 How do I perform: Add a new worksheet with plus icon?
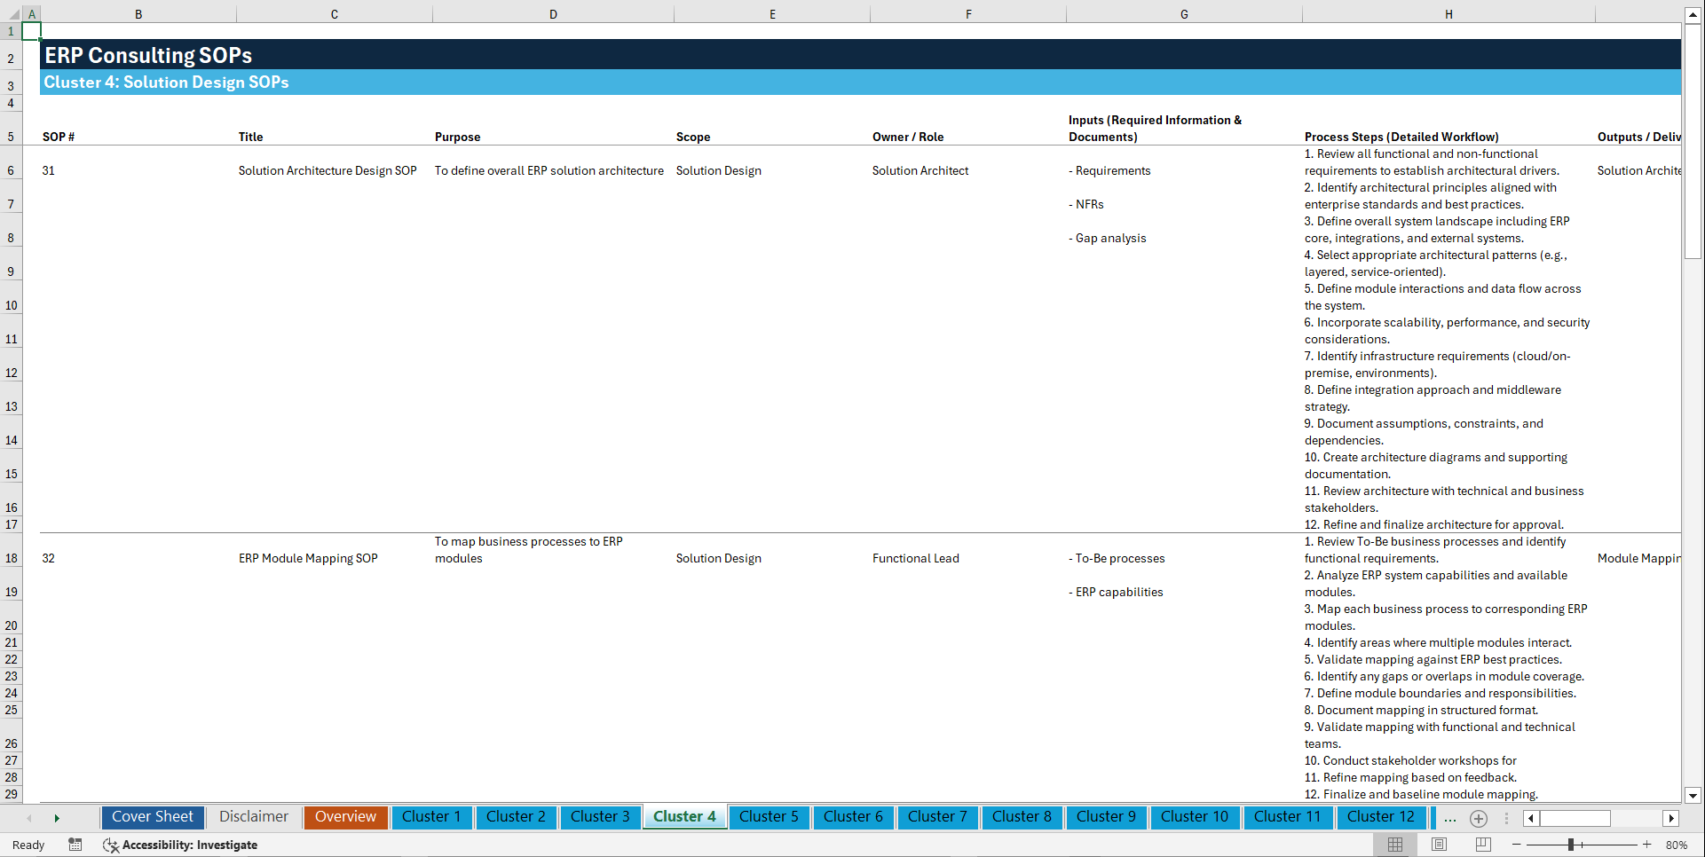click(1478, 819)
